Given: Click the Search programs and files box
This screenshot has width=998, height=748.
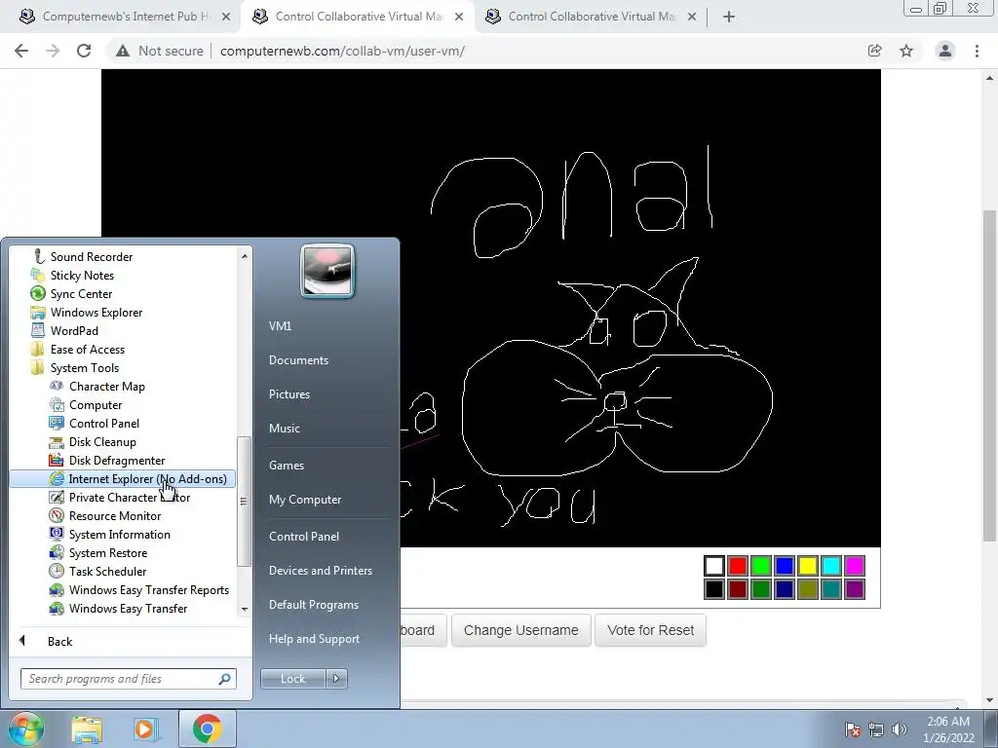Looking at the screenshot, I should point(129,679).
